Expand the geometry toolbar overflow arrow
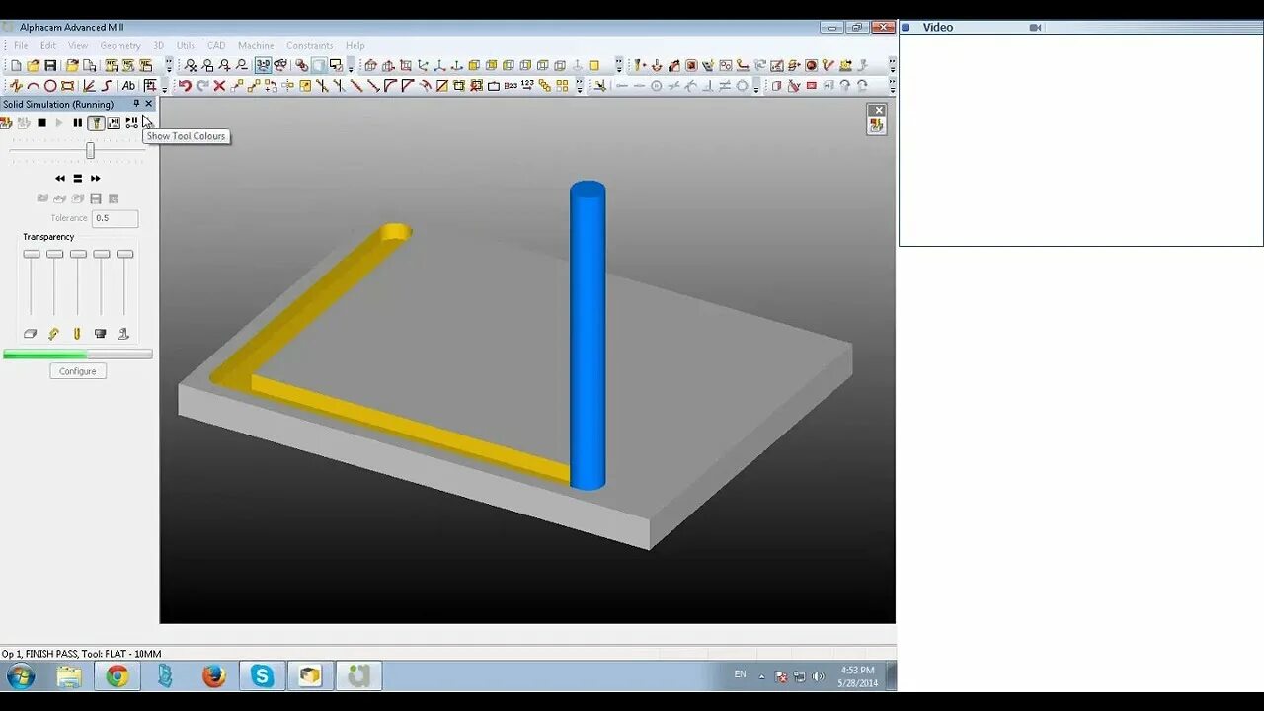1264x711 pixels. click(164, 86)
